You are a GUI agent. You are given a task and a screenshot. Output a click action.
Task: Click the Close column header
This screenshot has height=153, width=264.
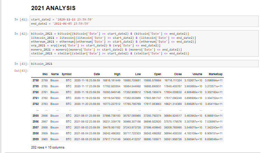tap(178, 74)
